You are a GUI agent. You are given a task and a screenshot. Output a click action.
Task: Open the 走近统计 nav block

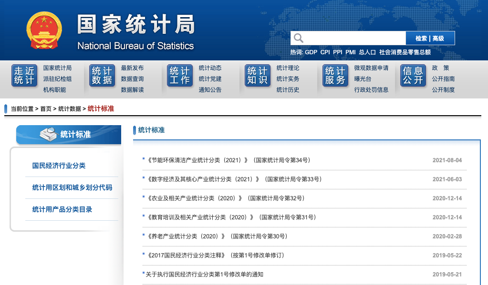(x=24, y=76)
